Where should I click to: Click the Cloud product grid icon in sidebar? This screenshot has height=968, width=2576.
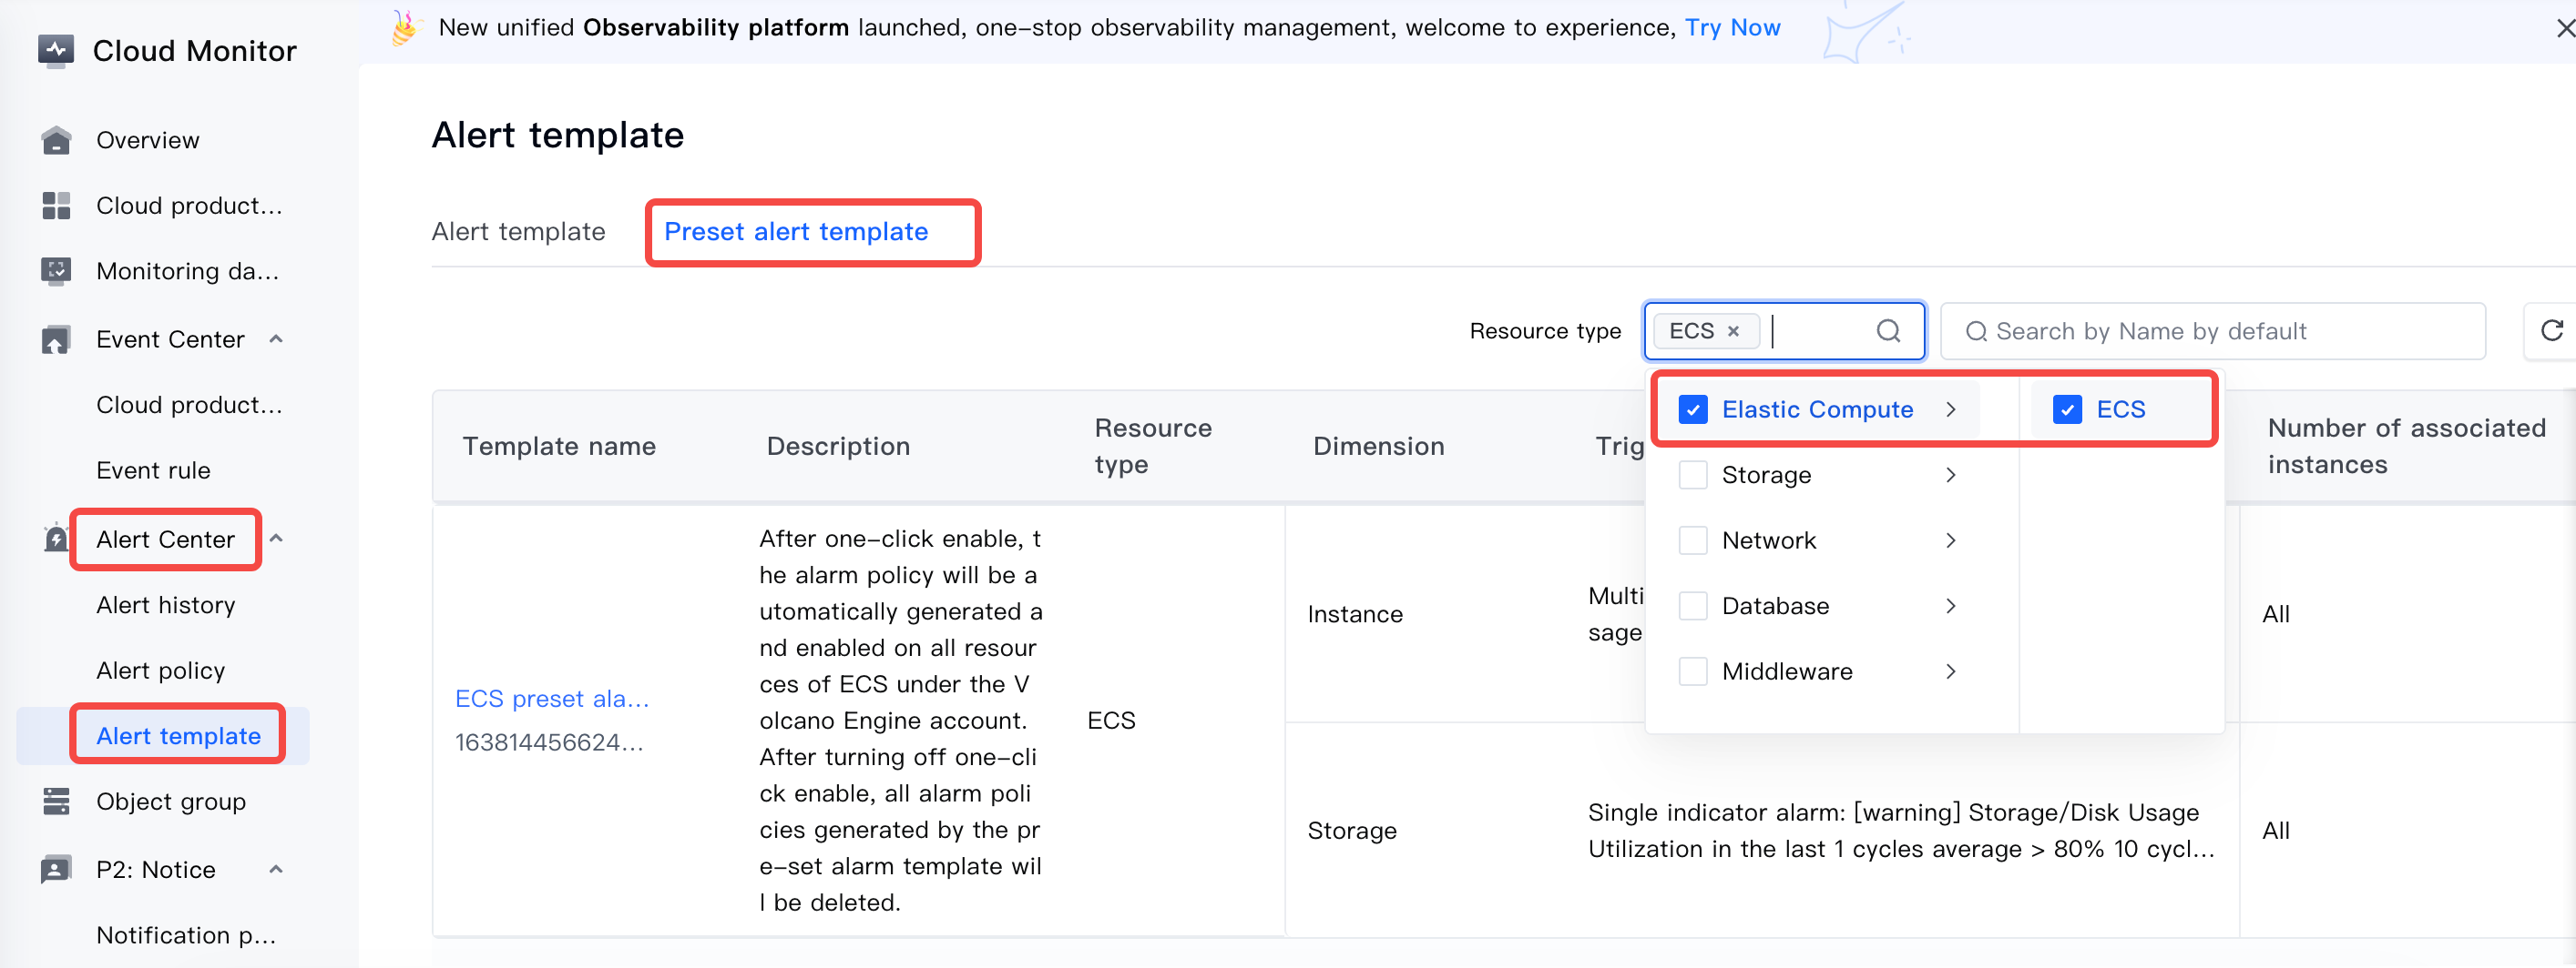click(x=56, y=206)
